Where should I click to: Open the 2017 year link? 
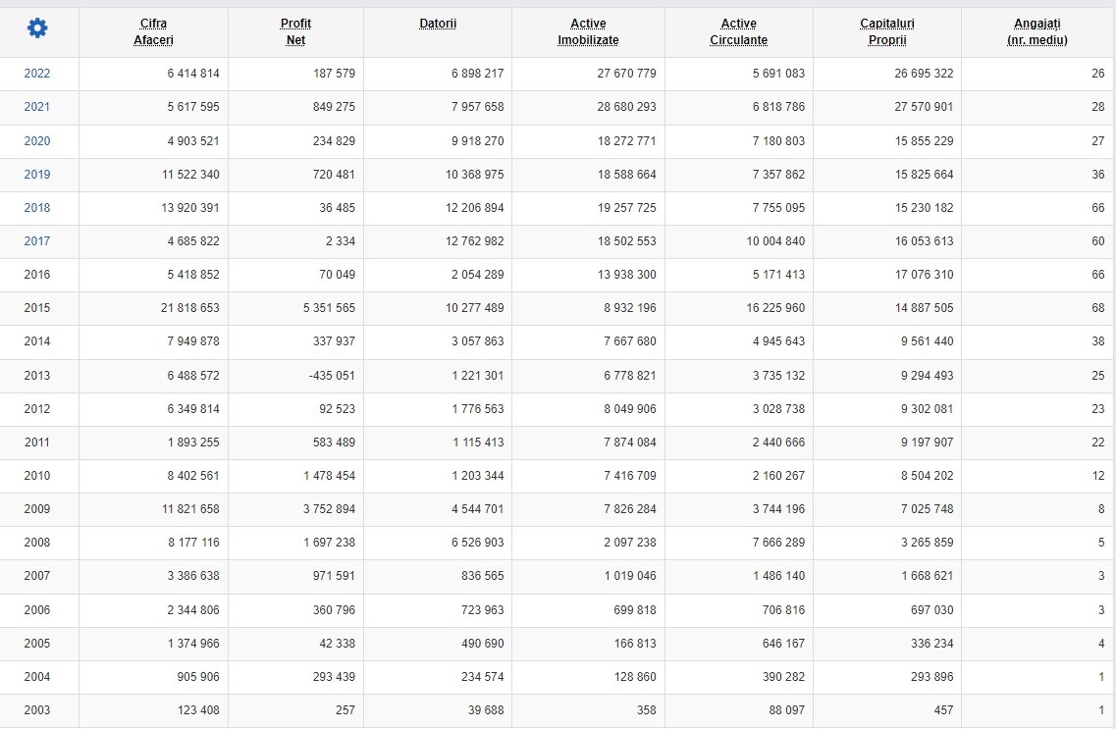[x=37, y=241]
